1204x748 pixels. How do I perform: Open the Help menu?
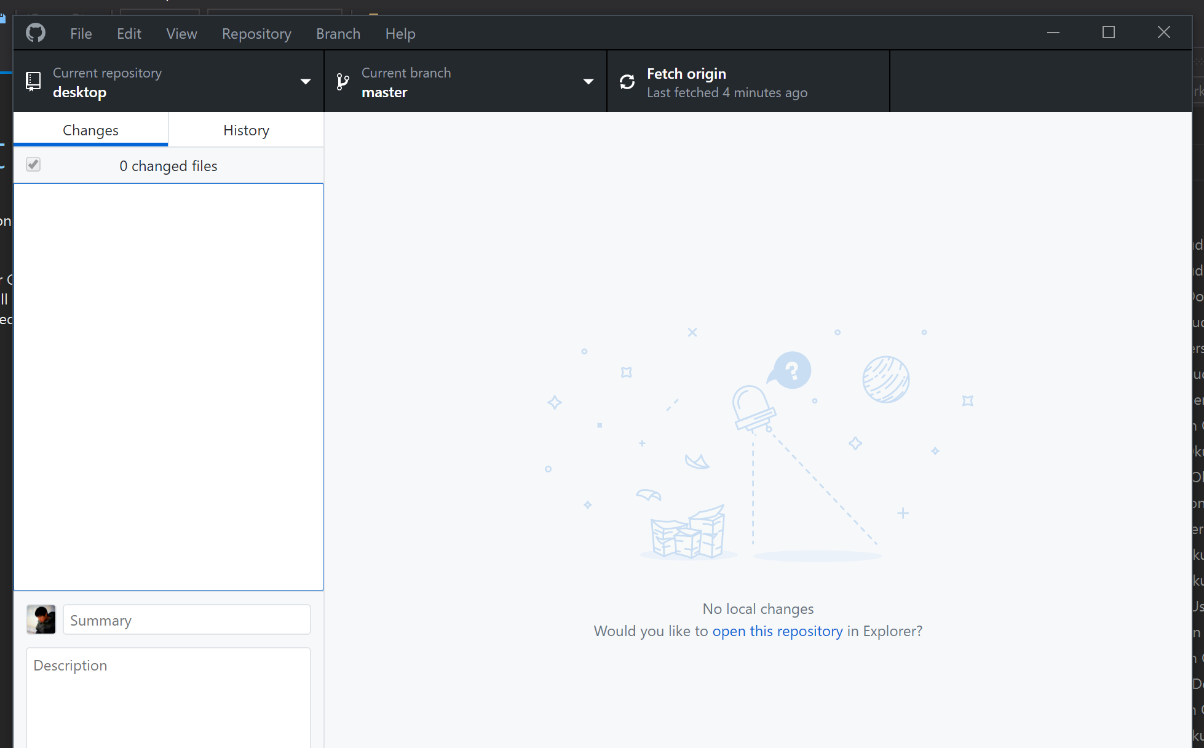point(400,34)
